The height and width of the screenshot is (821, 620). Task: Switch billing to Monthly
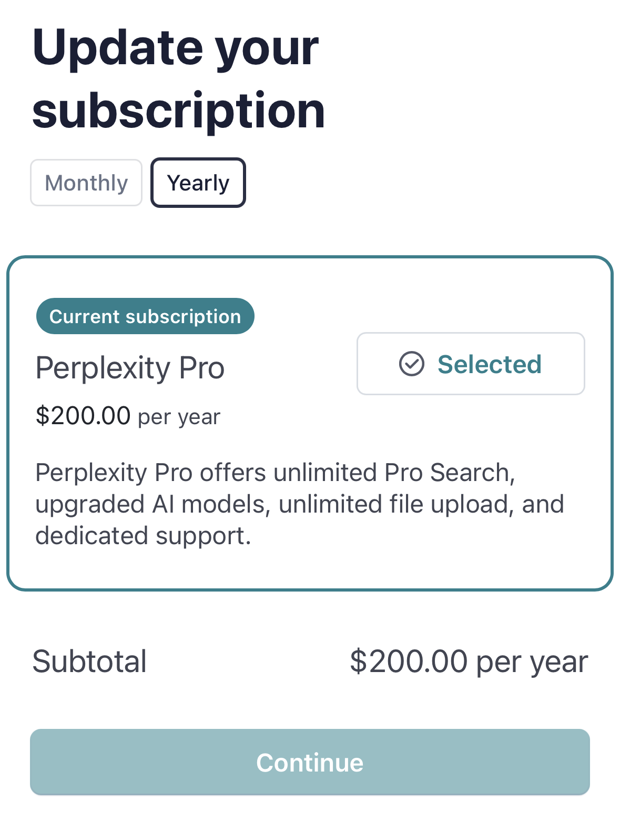coord(86,183)
